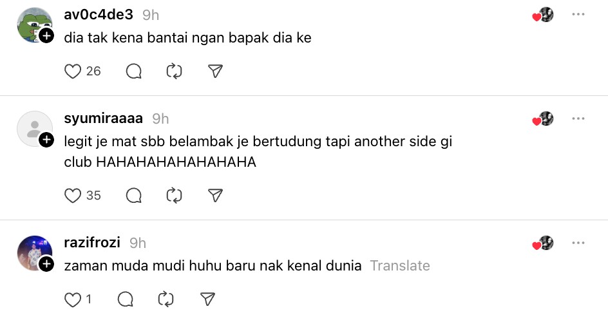This screenshot has height=313, width=608.
Task: Open more options for razifrozi's comment
Action: tap(578, 243)
